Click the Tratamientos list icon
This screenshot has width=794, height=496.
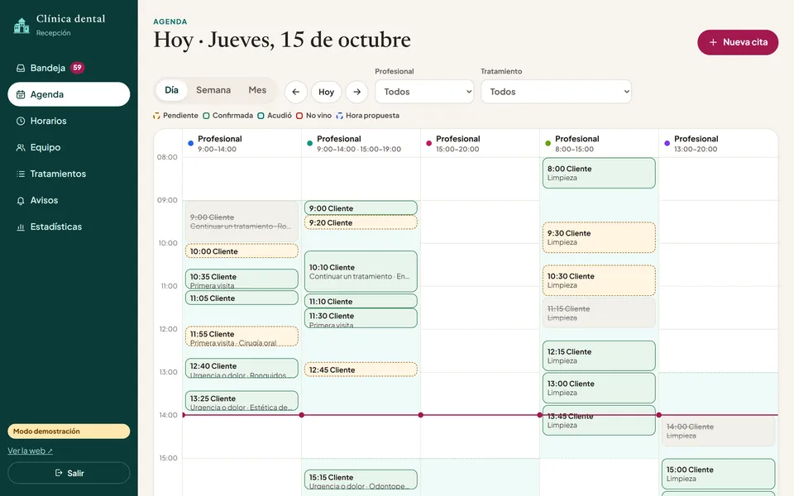(21, 174)
